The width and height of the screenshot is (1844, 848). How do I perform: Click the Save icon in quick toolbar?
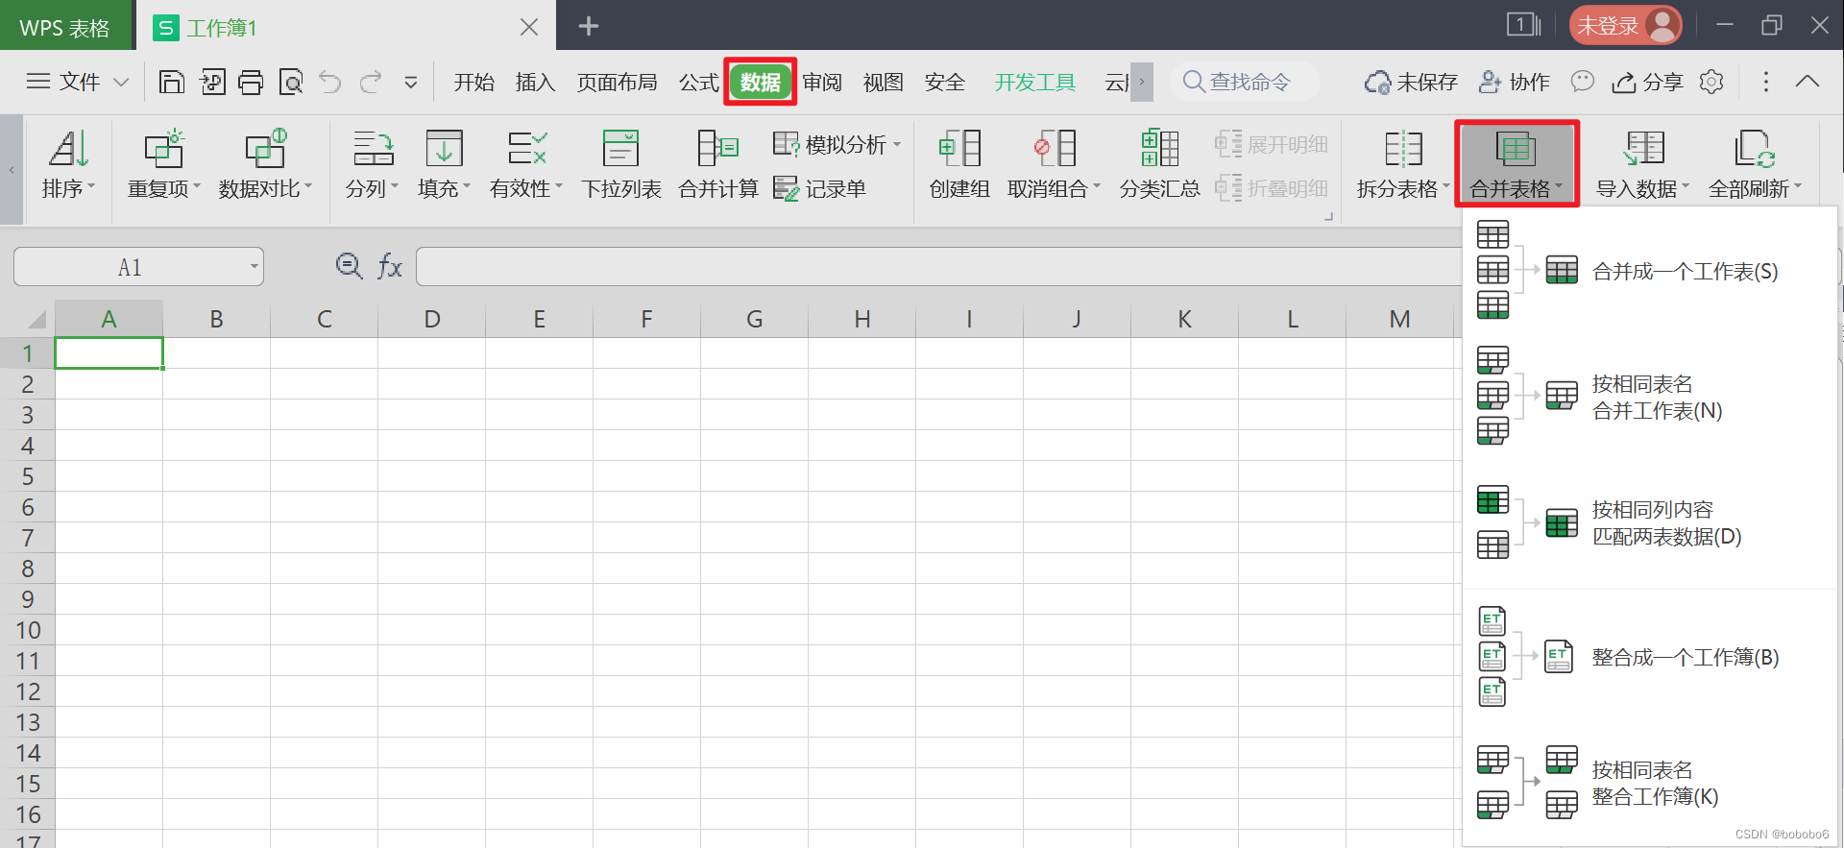click(x=171, y=83)
